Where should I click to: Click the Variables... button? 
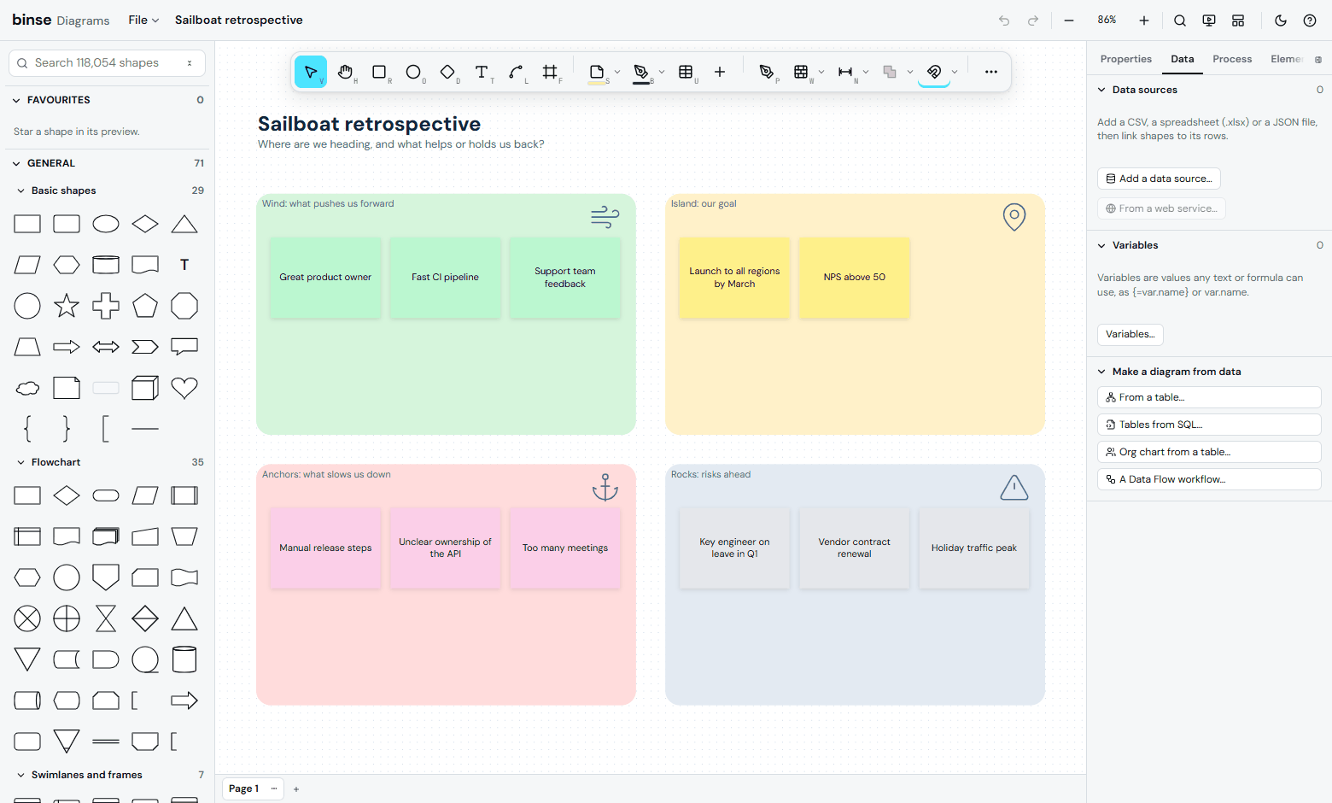(1130, 334)
